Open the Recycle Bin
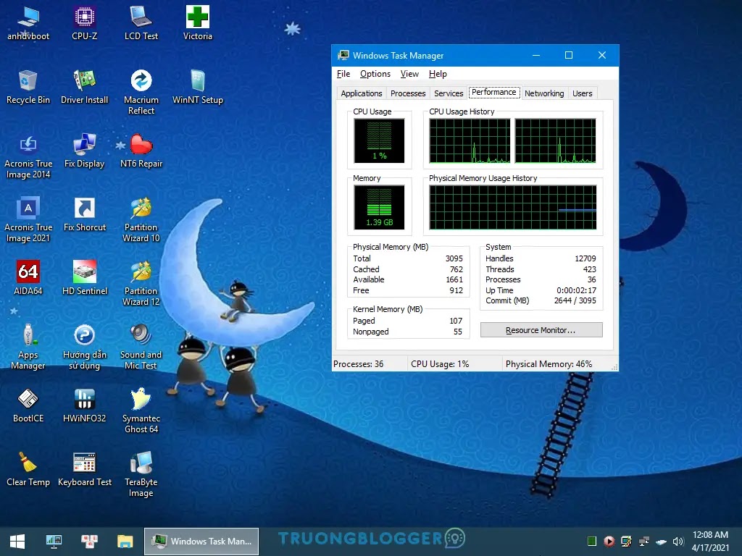Screen dimensions: 742x556 pyautogui.click(x=28, y=88)
